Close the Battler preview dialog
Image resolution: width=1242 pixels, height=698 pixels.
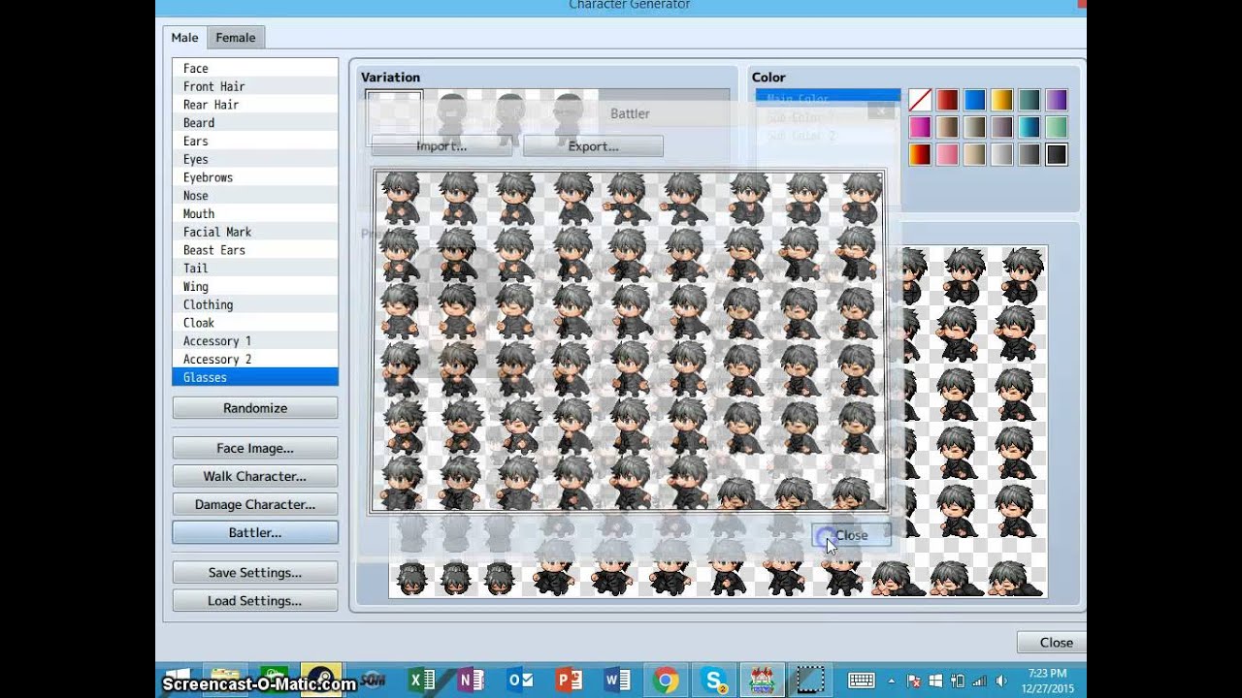[851, 535]
